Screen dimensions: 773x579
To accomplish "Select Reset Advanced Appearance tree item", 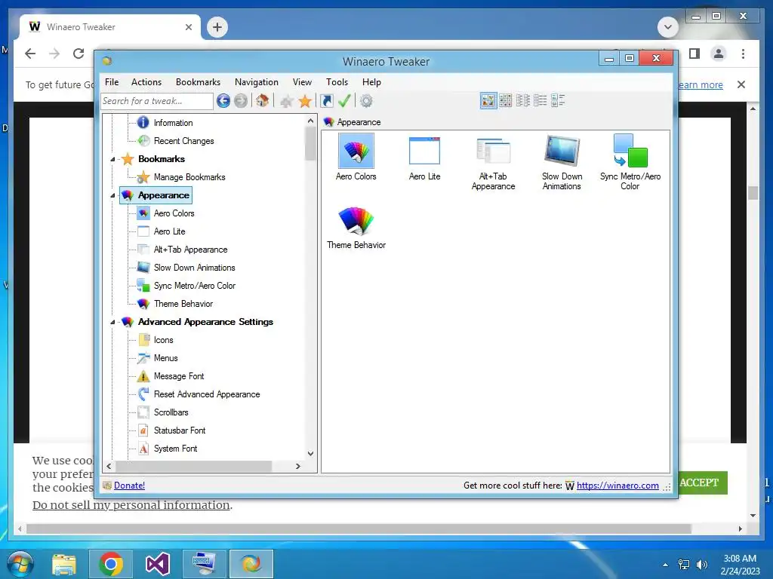I will pos(207,394).
